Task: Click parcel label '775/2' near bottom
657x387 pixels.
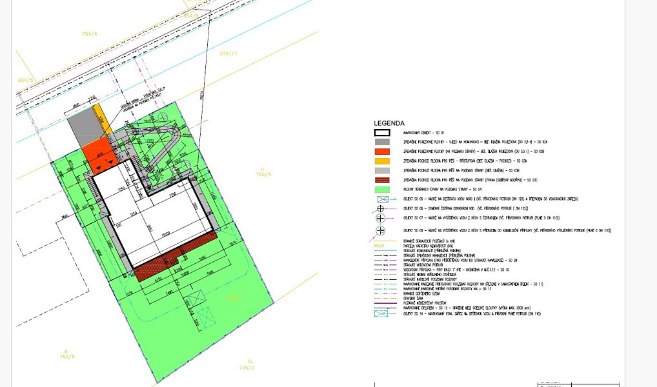Action: (x=247, y=368)
